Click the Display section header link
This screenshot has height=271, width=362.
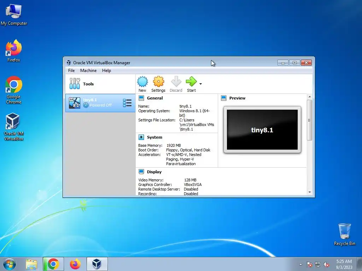click(x=154, y=172)
